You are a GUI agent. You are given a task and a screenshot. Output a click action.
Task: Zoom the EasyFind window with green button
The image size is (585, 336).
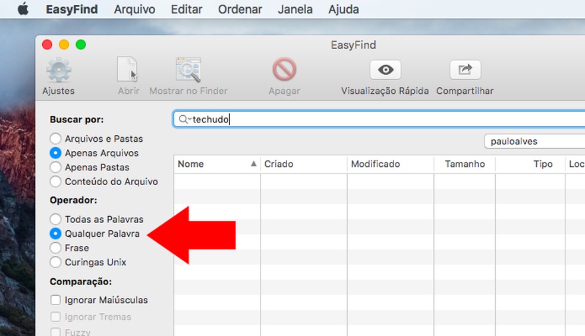[x=81, y=45]
